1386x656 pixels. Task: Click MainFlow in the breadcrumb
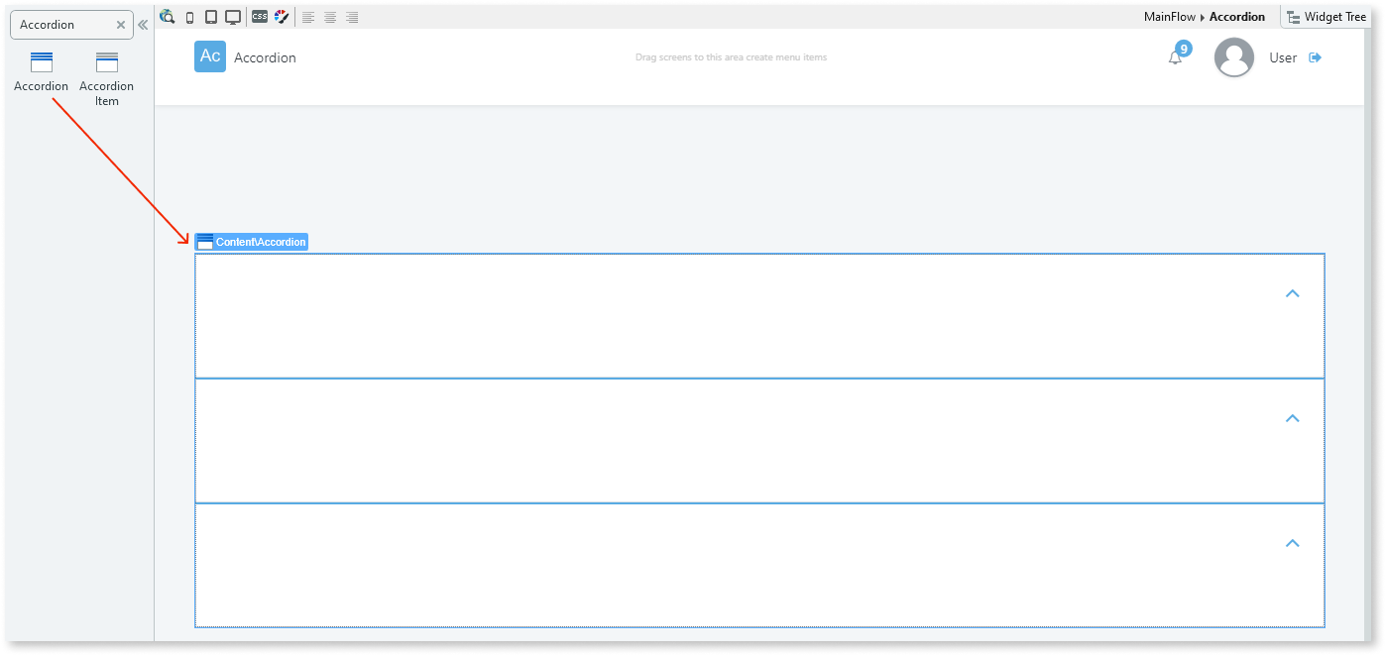(x=1170, y=17)
